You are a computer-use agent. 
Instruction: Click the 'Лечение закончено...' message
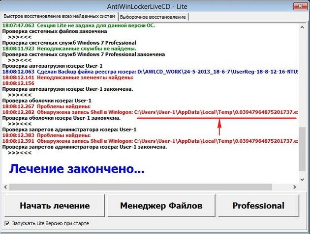click(77, 169)
